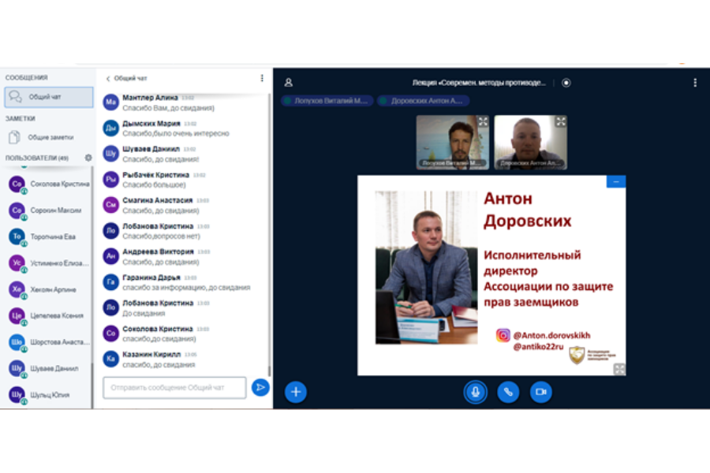Focus the chat message input field
This screenshot has width=710, height=473.
pos(175,388)
